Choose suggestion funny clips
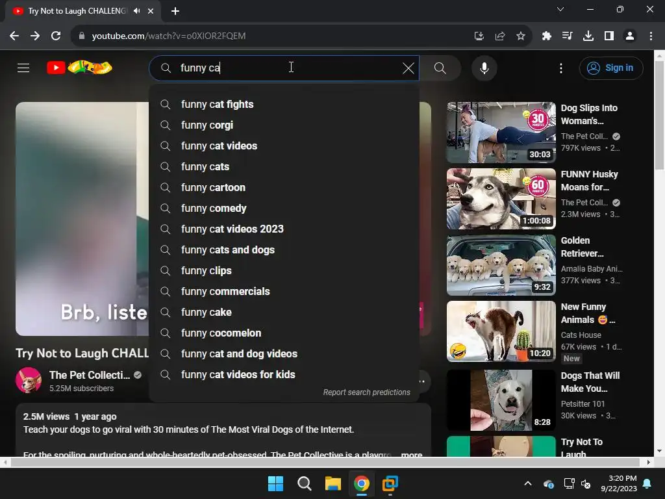Image resolution: width=665 pixels, height=499 pixels. [x=284, y=271]
